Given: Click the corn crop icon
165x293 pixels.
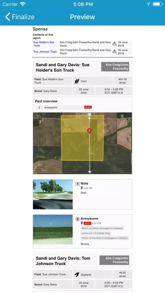Looking at the screenshot, I should pyautogui.click(x=77, y=81).
